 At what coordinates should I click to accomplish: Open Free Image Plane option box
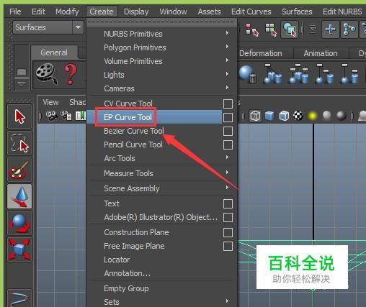228,246
